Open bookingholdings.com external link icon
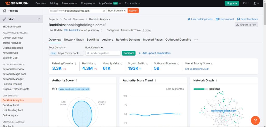 (104, 25)
